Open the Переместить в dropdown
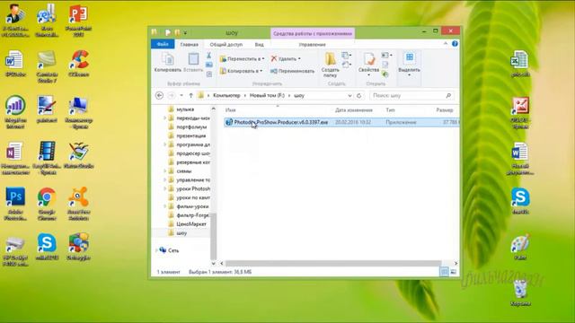This screenshot has height=323, width=575. click(x=242, y=58)
